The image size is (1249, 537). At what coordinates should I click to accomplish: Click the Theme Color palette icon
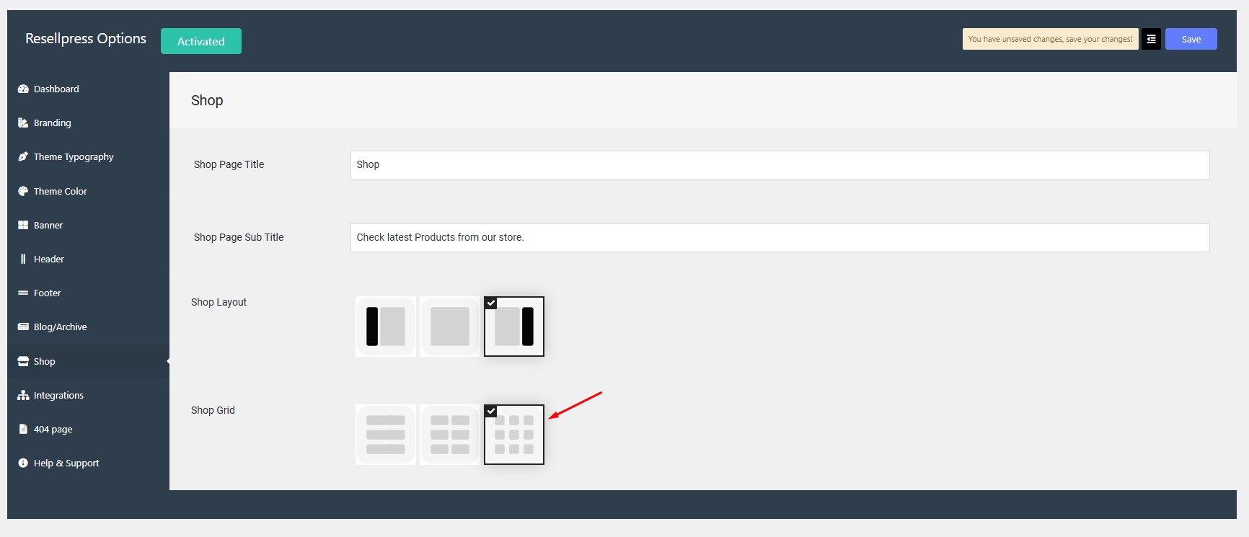tap(23, 192)
